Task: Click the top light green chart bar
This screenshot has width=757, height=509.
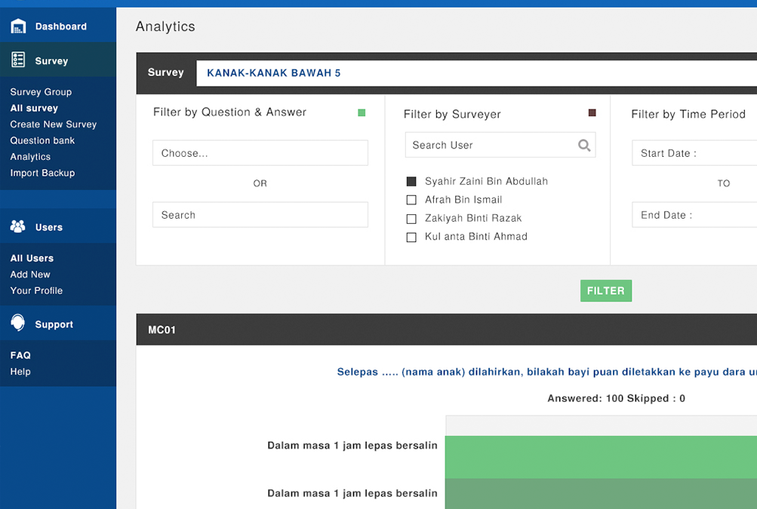Action: [601, 457]
